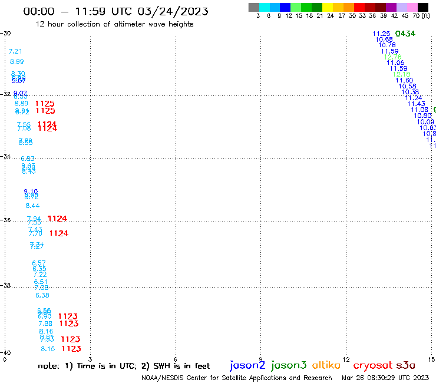The image size is (436, 383).
Task: Click the wave height value '10.58'
Action: point(407,86)
